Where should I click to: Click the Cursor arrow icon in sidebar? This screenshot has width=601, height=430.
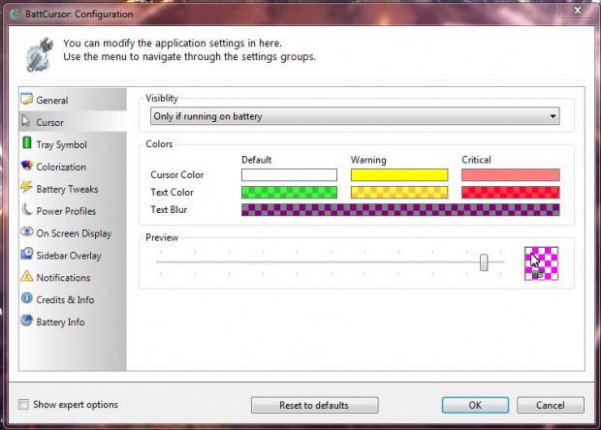26,121
